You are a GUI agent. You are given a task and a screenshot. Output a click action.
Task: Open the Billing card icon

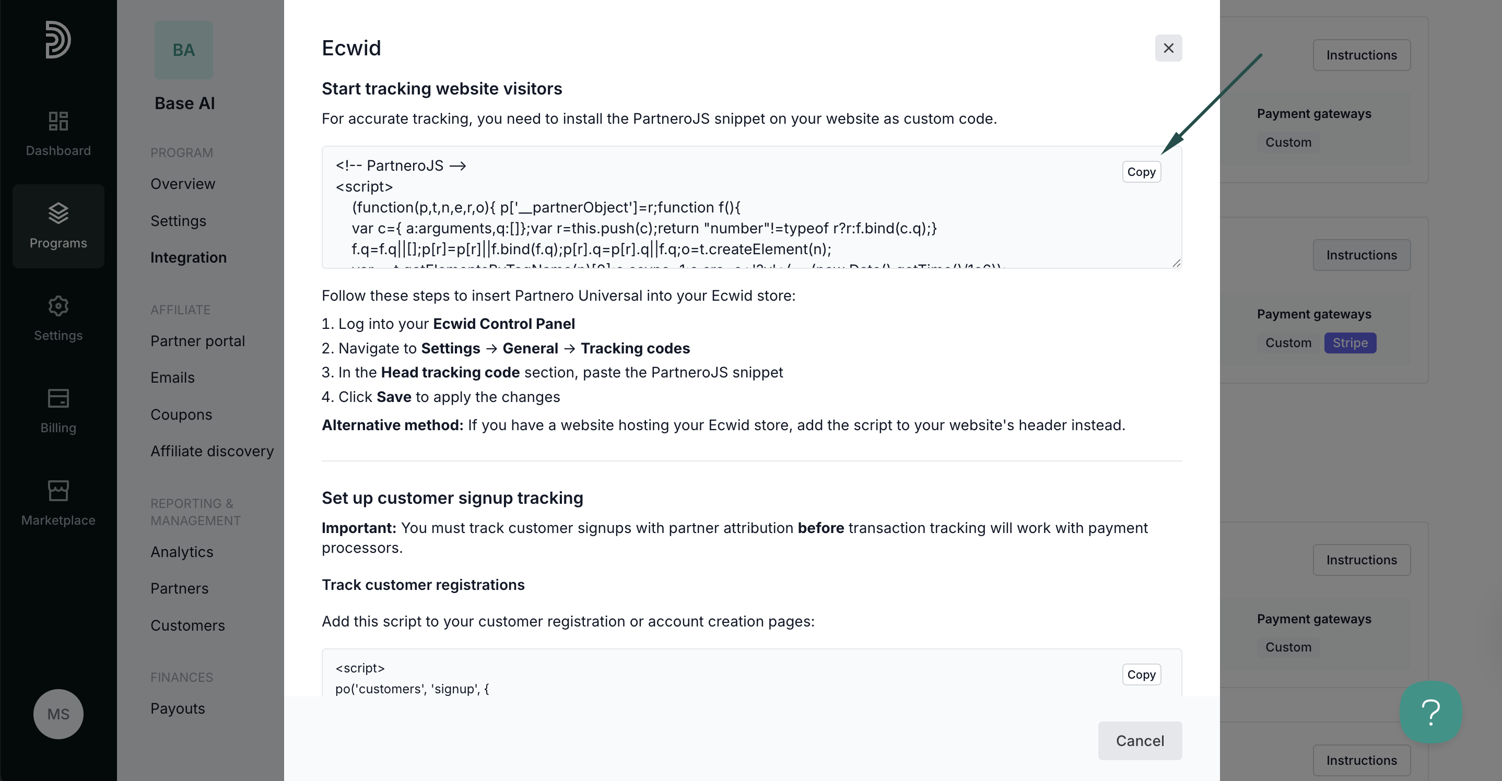click(58, 399)
